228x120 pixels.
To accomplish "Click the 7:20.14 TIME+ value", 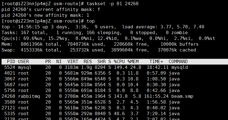I will tap(156, 114).
